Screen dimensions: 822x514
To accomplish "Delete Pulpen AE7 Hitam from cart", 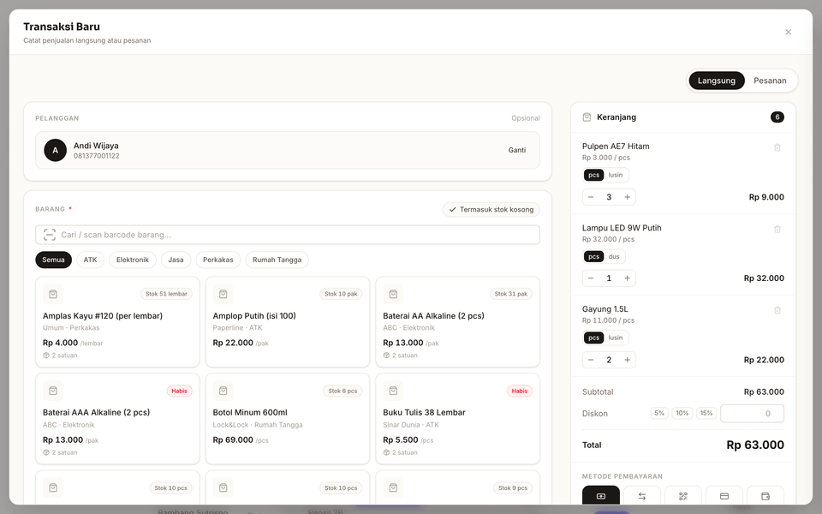I will 777,147.
